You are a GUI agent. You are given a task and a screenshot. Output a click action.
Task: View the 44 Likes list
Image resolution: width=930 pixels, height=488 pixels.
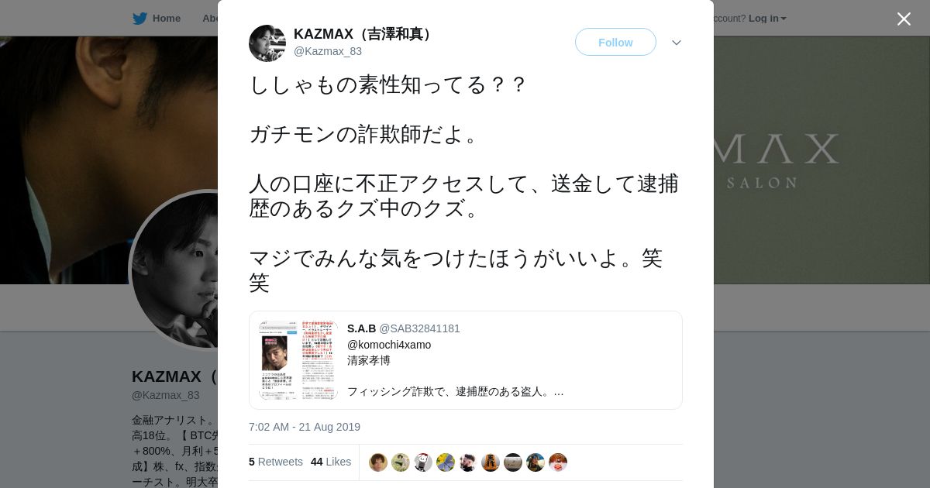coord(331,462)
